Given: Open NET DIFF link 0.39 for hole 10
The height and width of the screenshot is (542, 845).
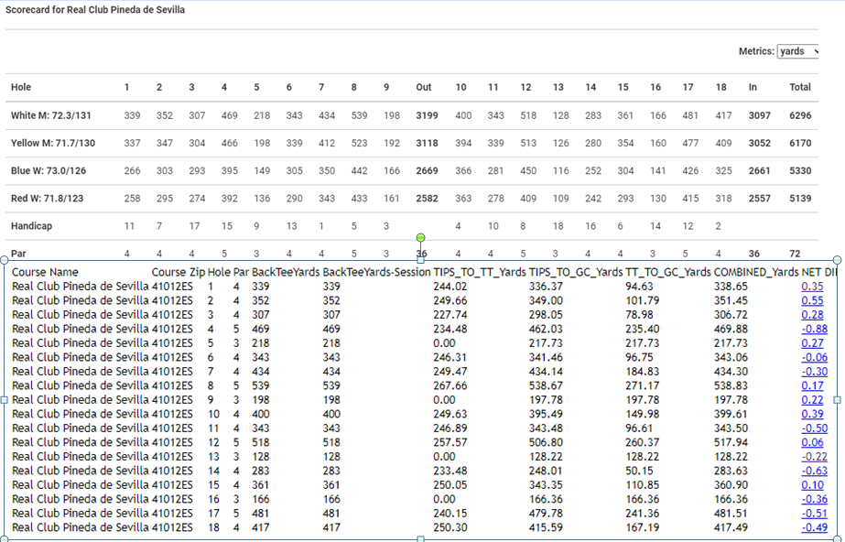Looking at the screenshot, I should [x=812, y=415].
